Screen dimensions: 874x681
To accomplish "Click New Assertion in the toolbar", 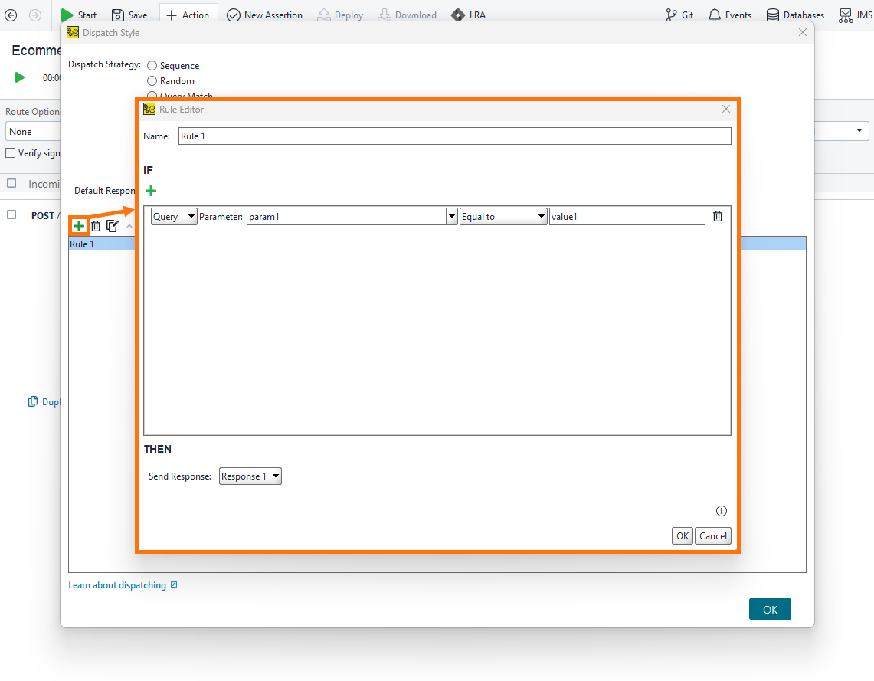I will tap(265, 15).
